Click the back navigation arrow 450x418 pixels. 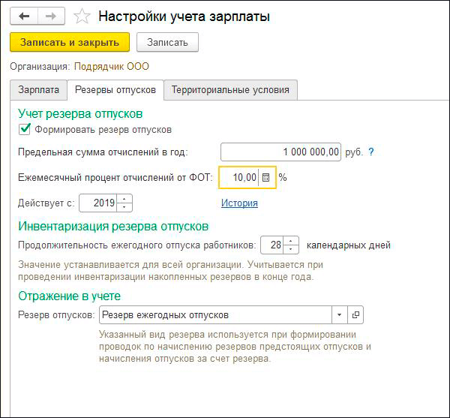[x=22, y=16]
